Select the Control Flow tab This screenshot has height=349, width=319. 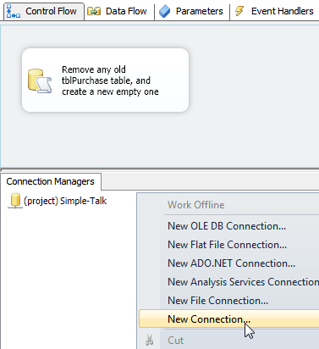(x=44, y=11)
